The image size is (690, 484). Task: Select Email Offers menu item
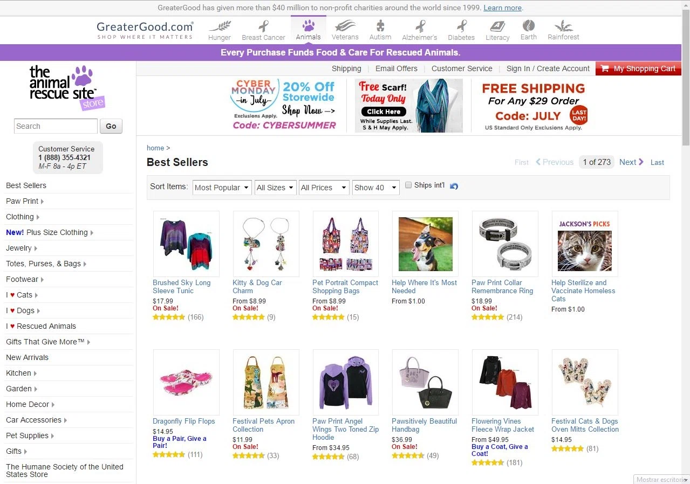396,68
